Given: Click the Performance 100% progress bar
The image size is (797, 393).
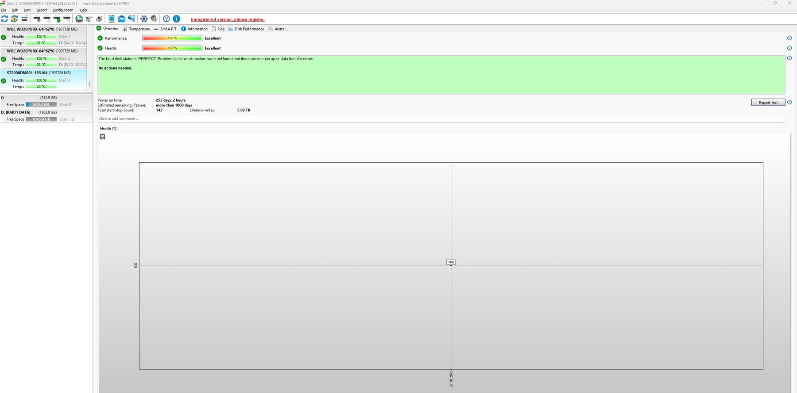Looking at the screenshot, I should click(172, 38).
